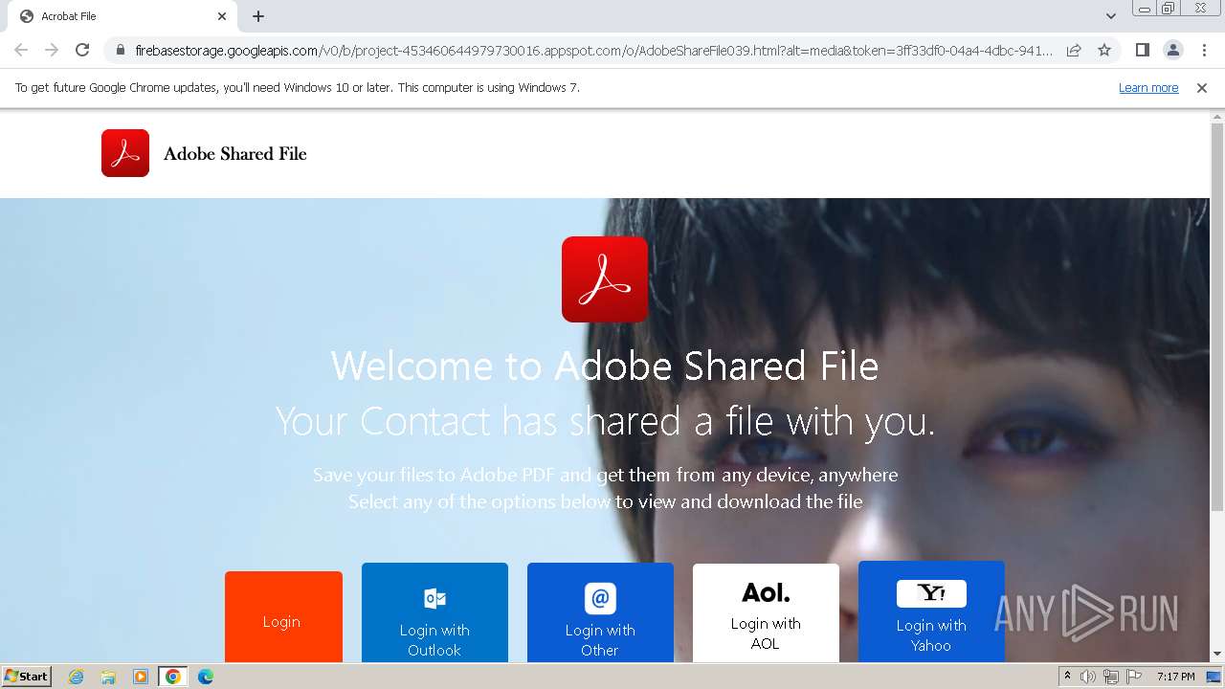Click the Yahoo Y! logo
Image resolution: width=1225 pixels, height=689 pixels.
point(931,593)
